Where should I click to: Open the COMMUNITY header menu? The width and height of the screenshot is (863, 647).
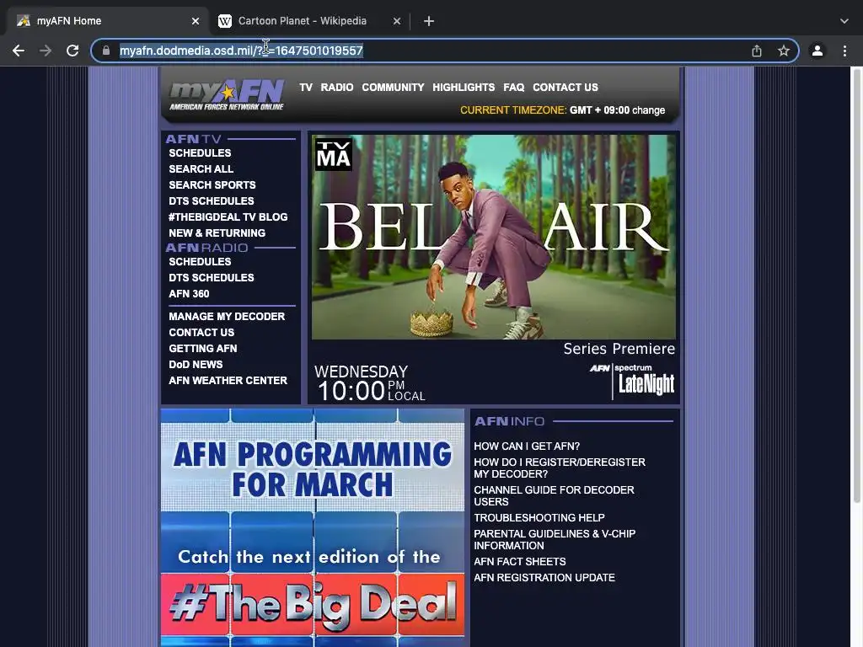[393, 87]
